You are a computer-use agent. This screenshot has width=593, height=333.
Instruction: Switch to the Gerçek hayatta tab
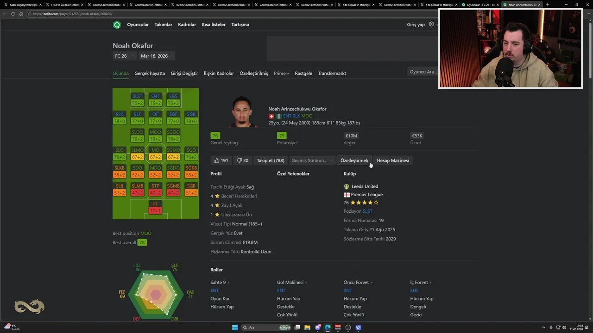[x=150, y=74]
